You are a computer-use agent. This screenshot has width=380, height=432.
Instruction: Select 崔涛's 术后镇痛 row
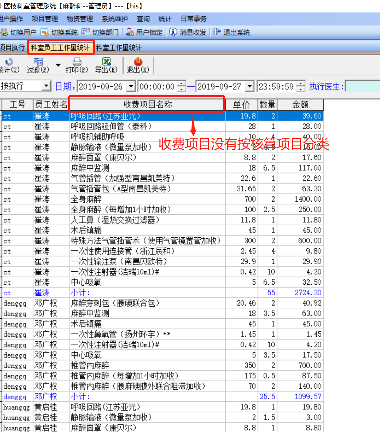163,230
